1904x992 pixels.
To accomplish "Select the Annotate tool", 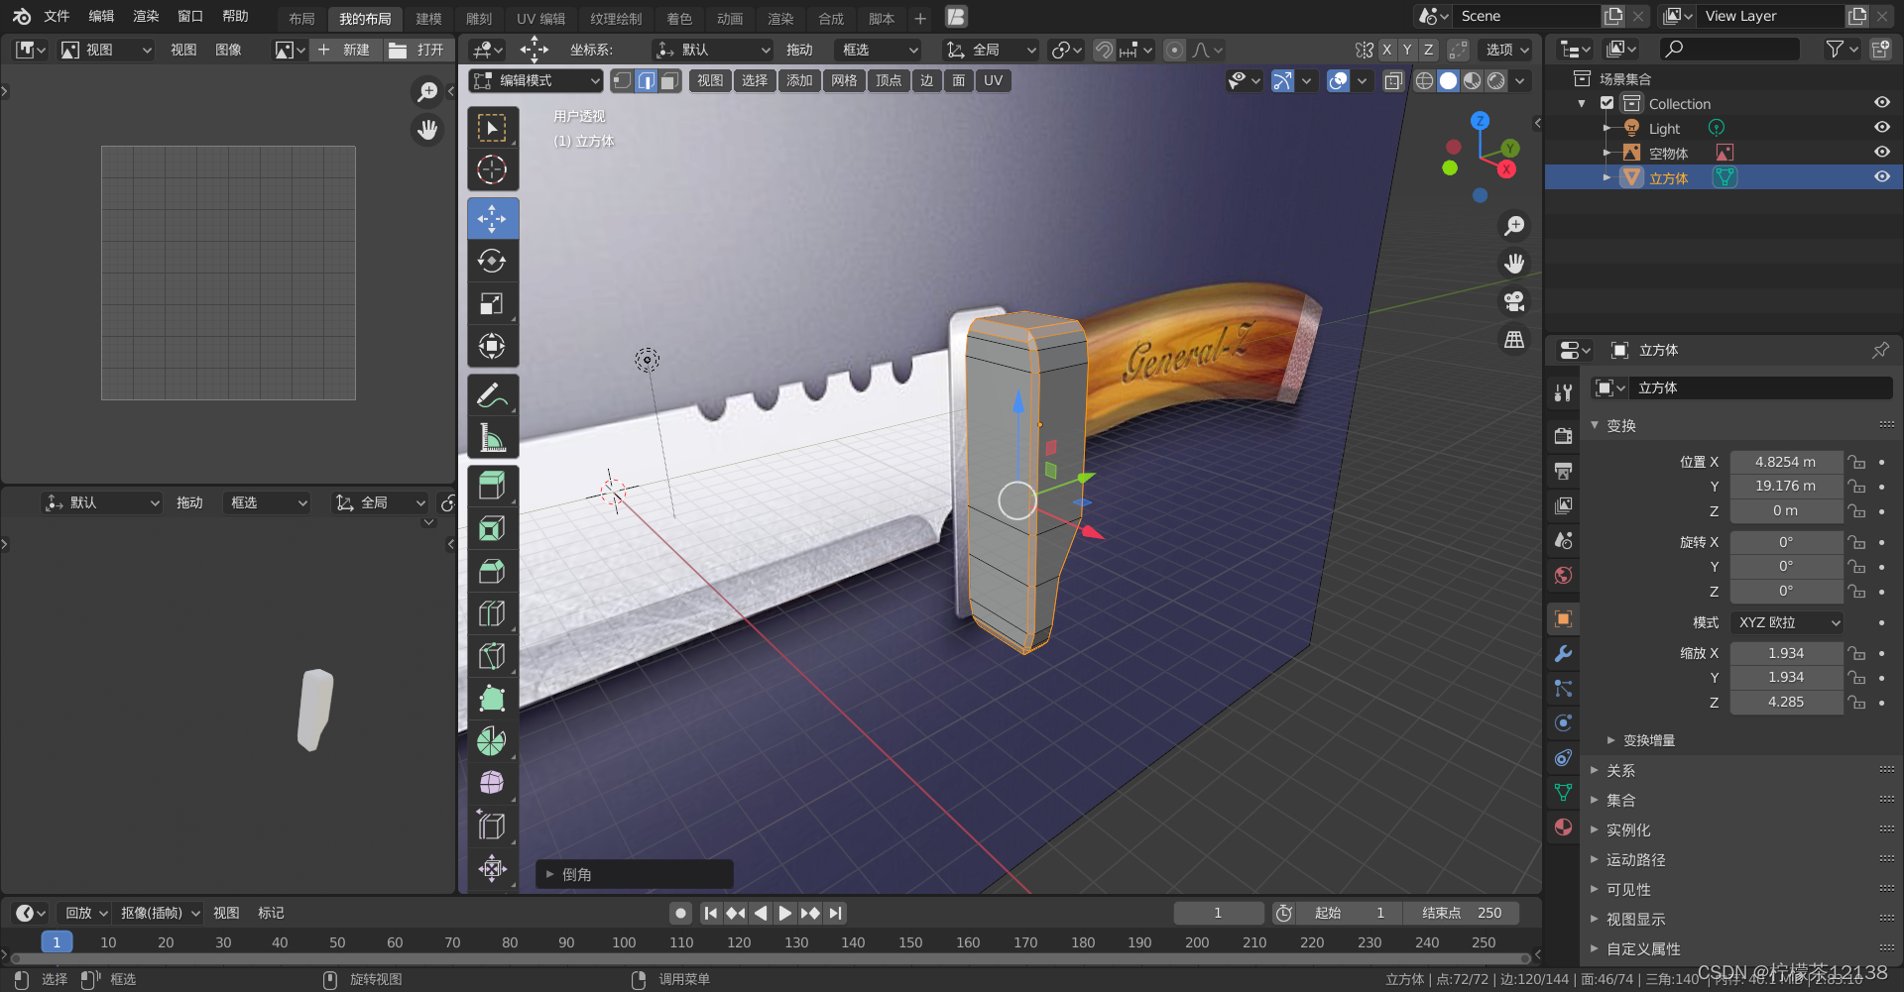I will point(492,395).
